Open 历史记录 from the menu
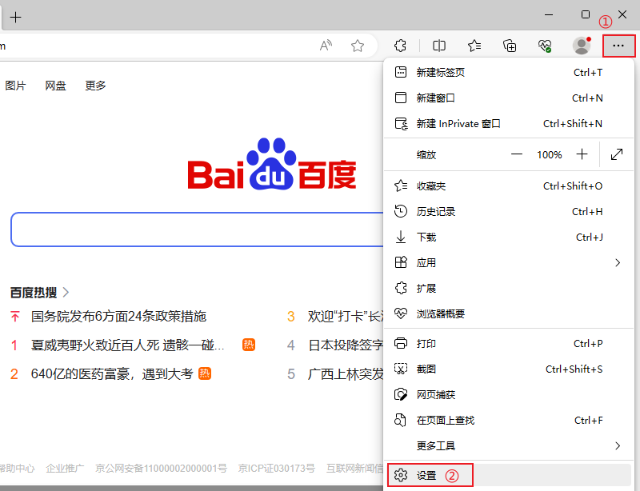Image resolution: width=640 pixels, height=491 pixels. click(x=435, y=212)
